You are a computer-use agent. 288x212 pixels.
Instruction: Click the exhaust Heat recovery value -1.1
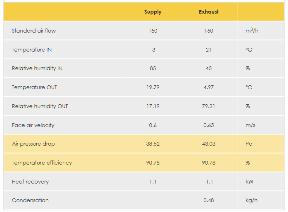[x=208, y=181]
